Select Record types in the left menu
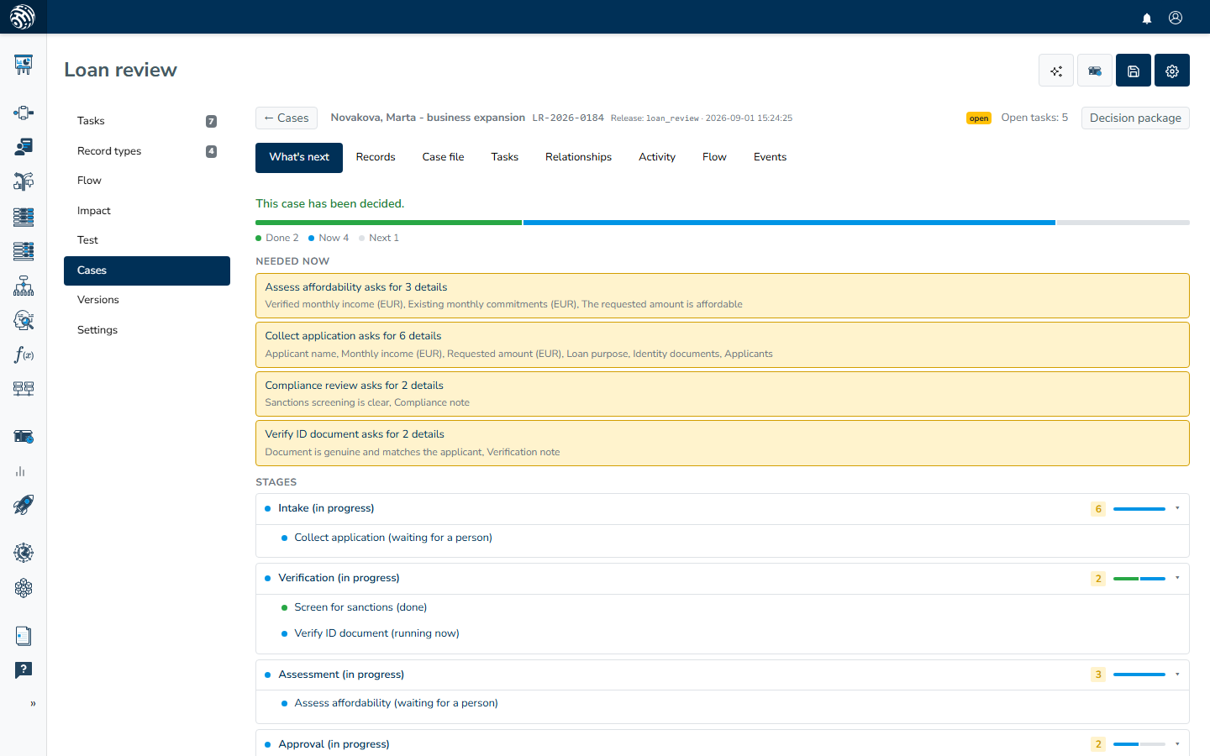This screenshot has height=756, width=1210. [x=147, y=151]
